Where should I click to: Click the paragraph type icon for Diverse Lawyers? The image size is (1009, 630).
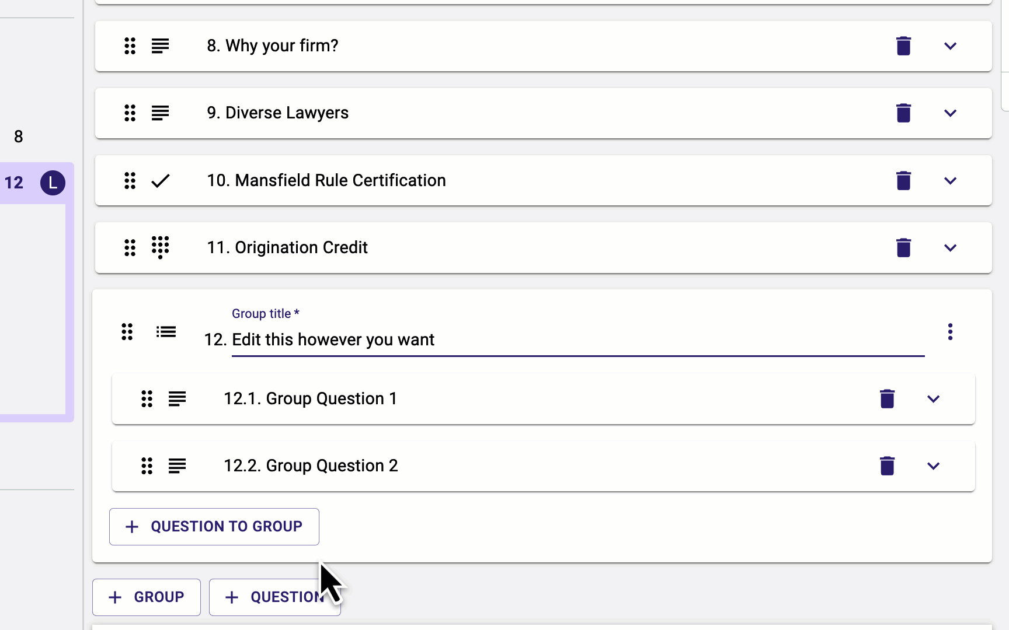coord(160,113)
